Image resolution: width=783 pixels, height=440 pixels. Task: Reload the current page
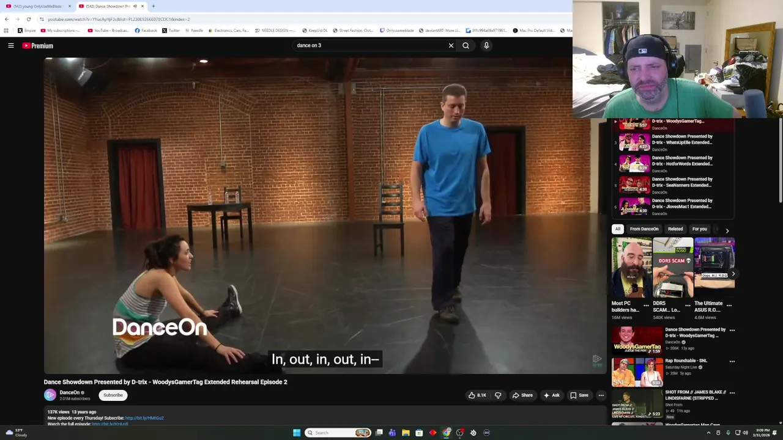pos(28,19)
